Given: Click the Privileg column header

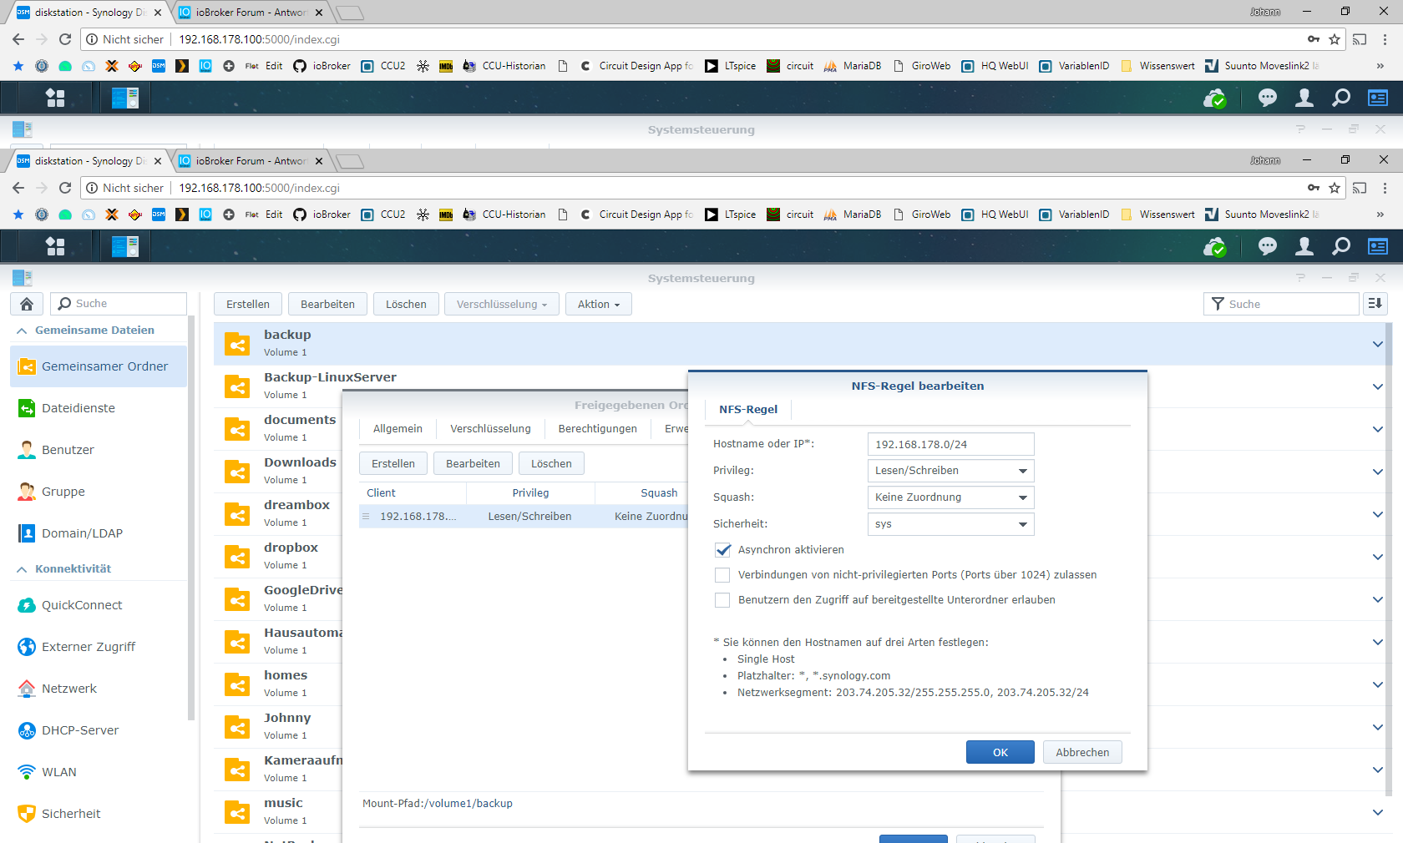Looking at the screenshot, I should pos(530,493).
